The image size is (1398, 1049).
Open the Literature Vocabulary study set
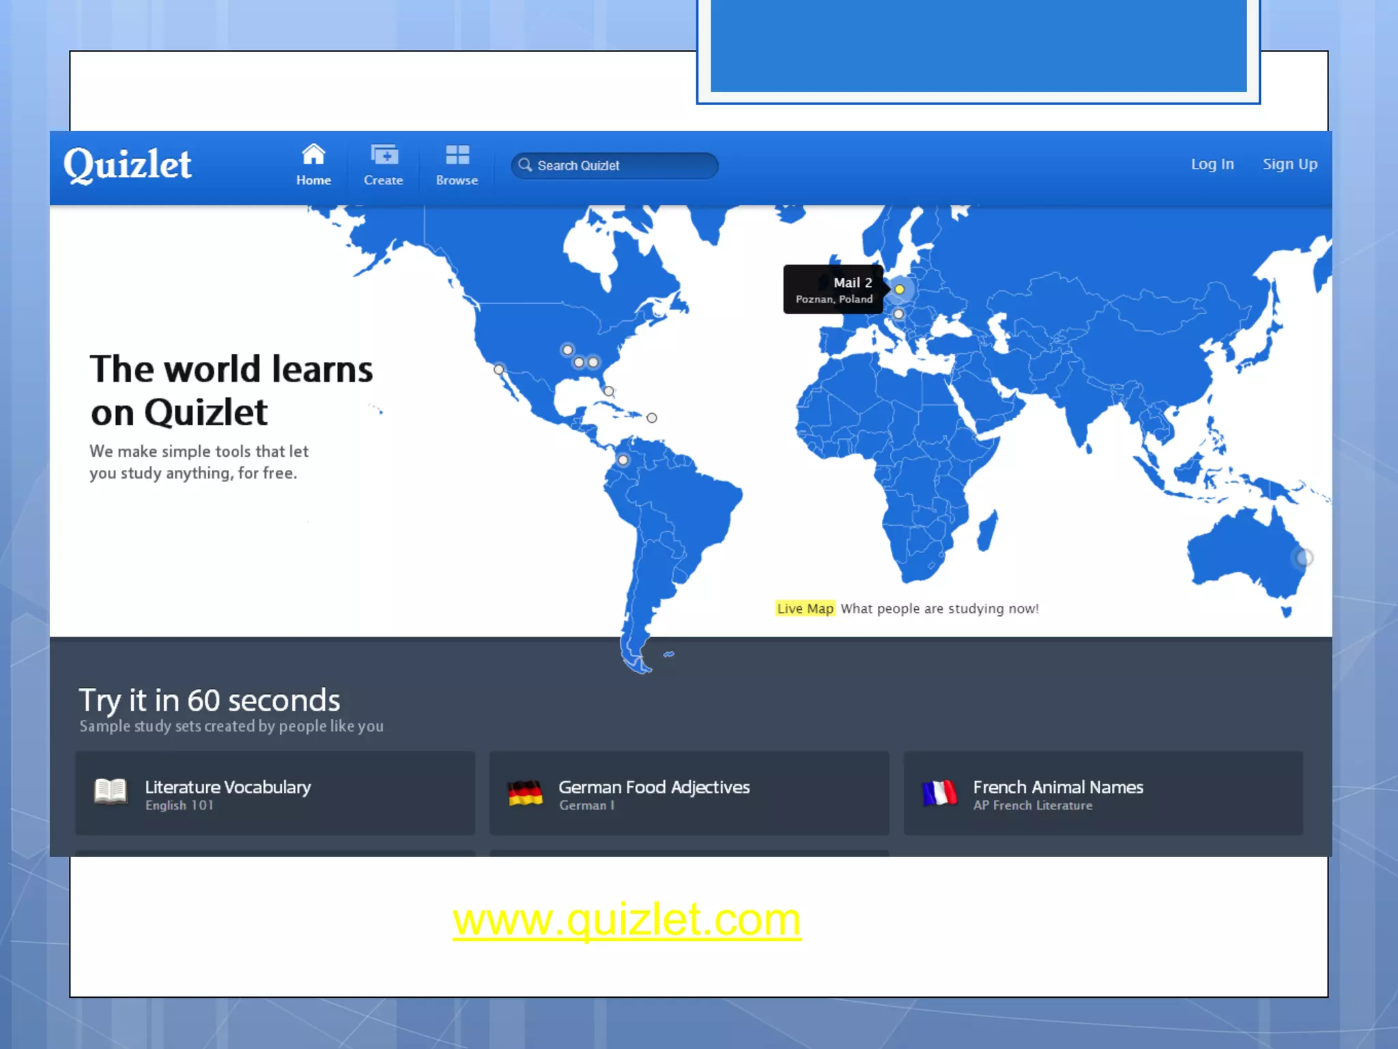[275, 793]
